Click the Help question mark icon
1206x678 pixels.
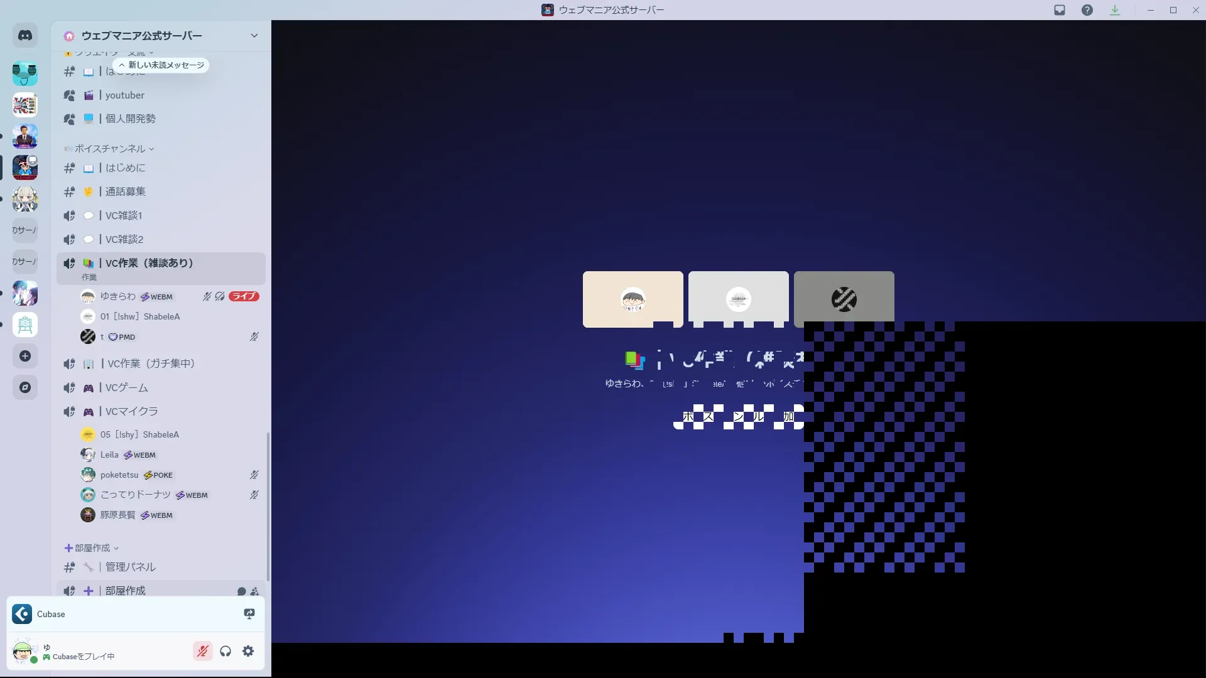(x=1087, y=10)
